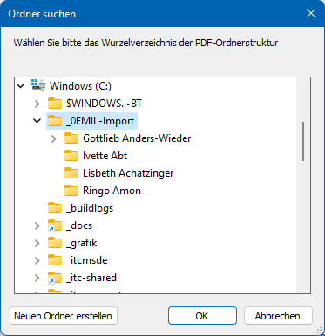Collapse the _0EMIL-Import folder
Screen dimensions: 325x336
(x=37, y=120)
